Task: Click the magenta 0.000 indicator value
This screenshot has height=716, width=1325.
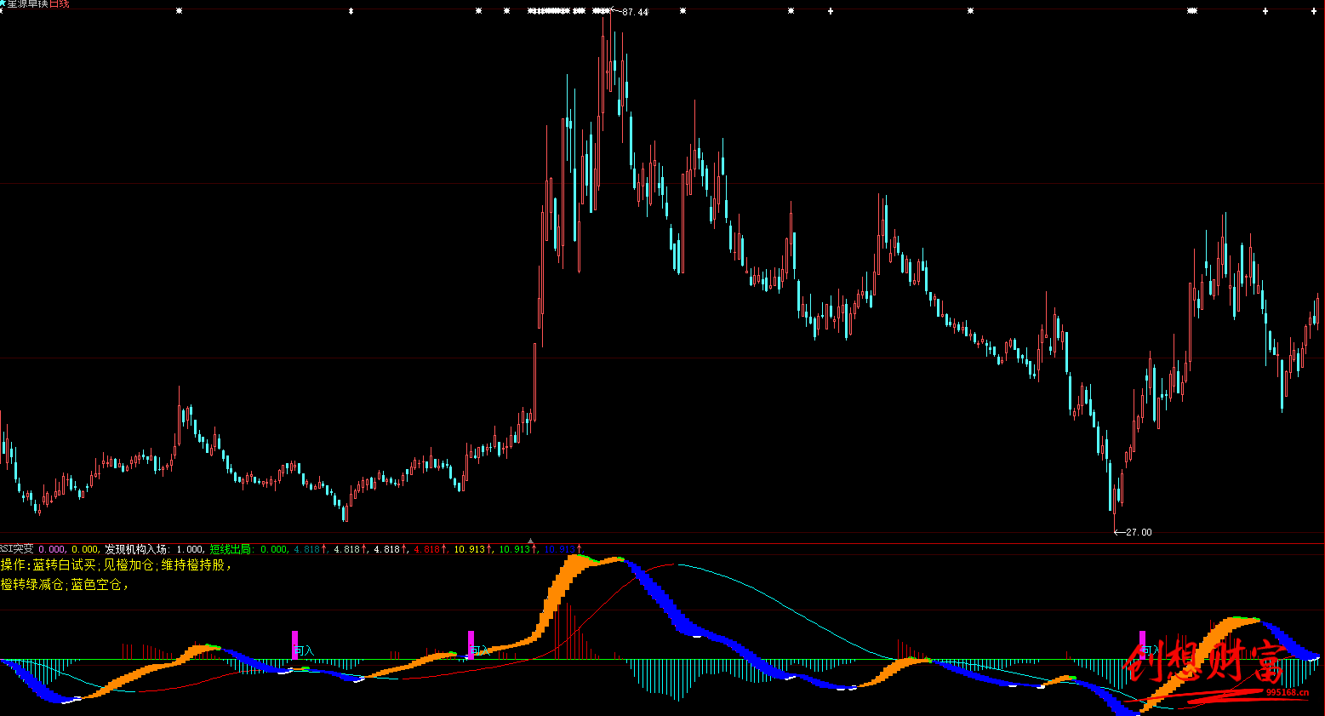Action: (52, 549)
